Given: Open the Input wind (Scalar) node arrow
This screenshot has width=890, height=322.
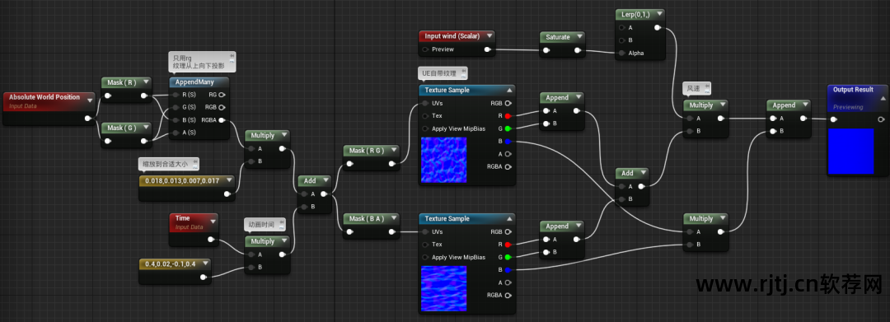Looking at the screenshot, I should pyautogui.click(x=489, y=35).
